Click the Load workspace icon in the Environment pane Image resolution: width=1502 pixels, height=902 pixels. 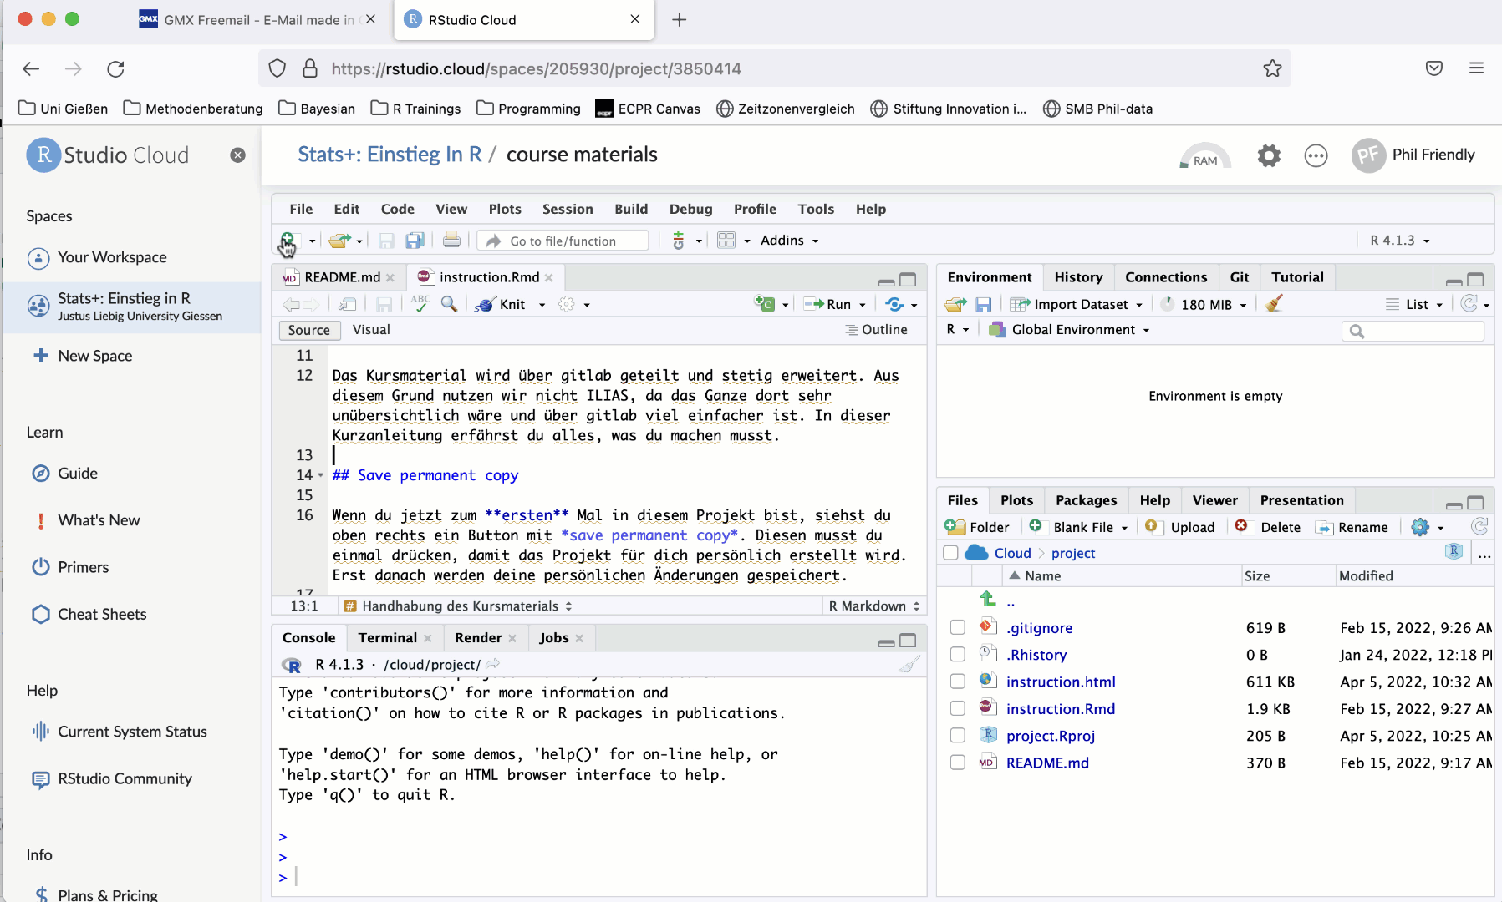coord(955,305)
